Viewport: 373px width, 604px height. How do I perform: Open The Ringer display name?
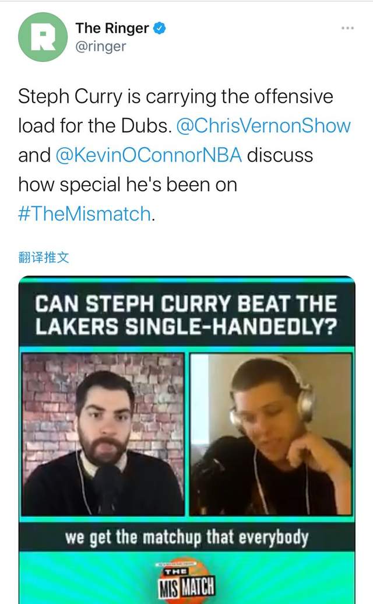pyautogui.click(x=112, y=28)
